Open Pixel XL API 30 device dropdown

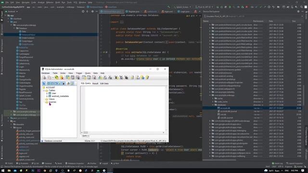pos(204,7)
